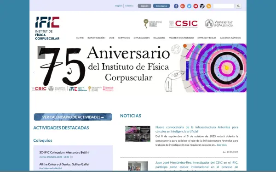The width and height of the screenshot is (276, 172).
Task: Open the EL IFIC menu
Action: [x=80, y=38]
